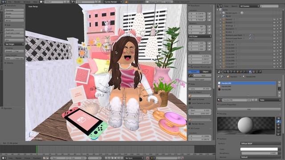Viewport: 285px width, 160px height.
Task: Toggle render camera icon of first outliner object row
Action: pos(281,19)
